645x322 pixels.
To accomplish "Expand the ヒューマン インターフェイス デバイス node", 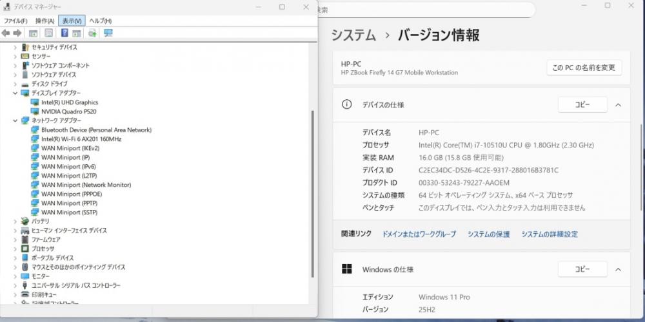I will click(x=15, y=231).
